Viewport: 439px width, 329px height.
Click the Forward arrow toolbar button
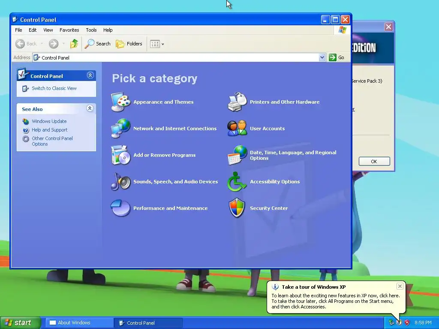point(54,44)
